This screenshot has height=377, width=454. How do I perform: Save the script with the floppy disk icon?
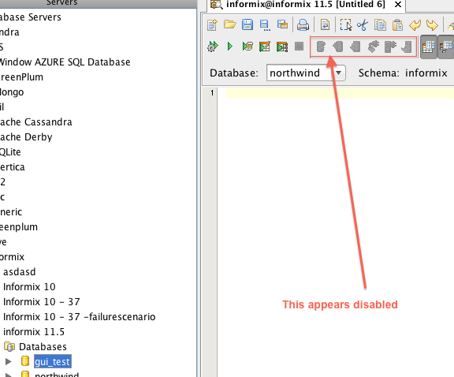click(x=247, y=24)
